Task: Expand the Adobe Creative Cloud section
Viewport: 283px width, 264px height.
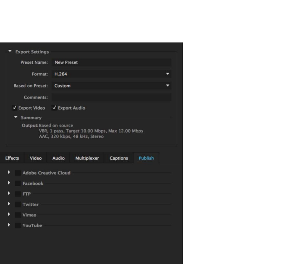Action: (x=9, y=172)
